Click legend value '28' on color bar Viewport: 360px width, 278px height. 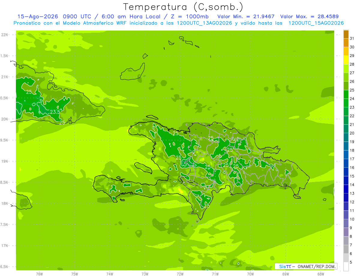pos(352,64)
